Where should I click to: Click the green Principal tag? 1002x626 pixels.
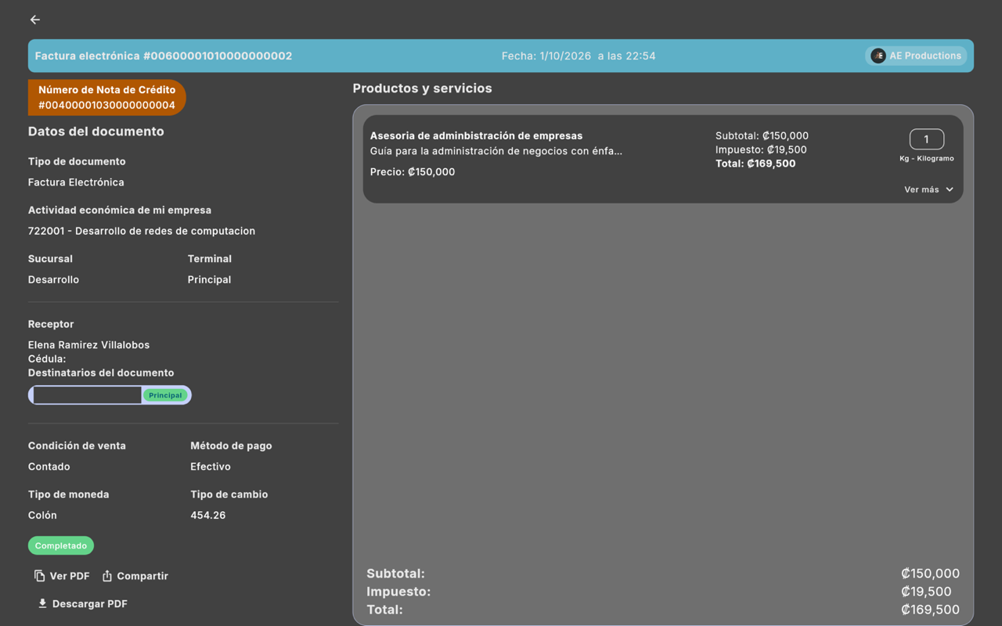pyautogui.click(x=165, y=395)
